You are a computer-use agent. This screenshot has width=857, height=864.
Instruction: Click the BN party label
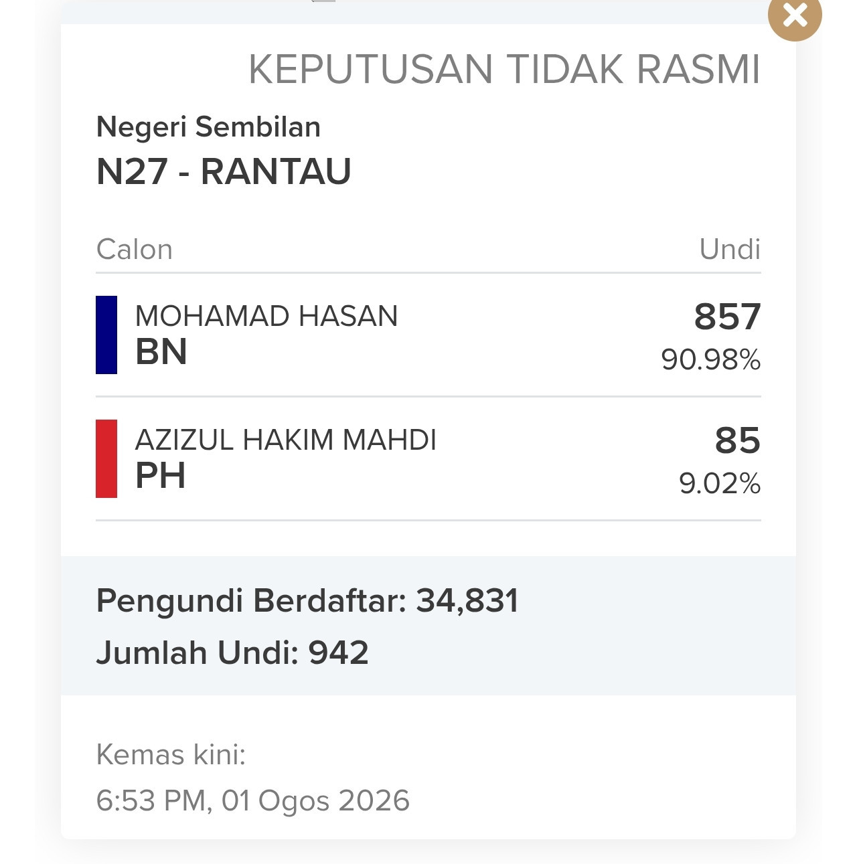[161, 352]
